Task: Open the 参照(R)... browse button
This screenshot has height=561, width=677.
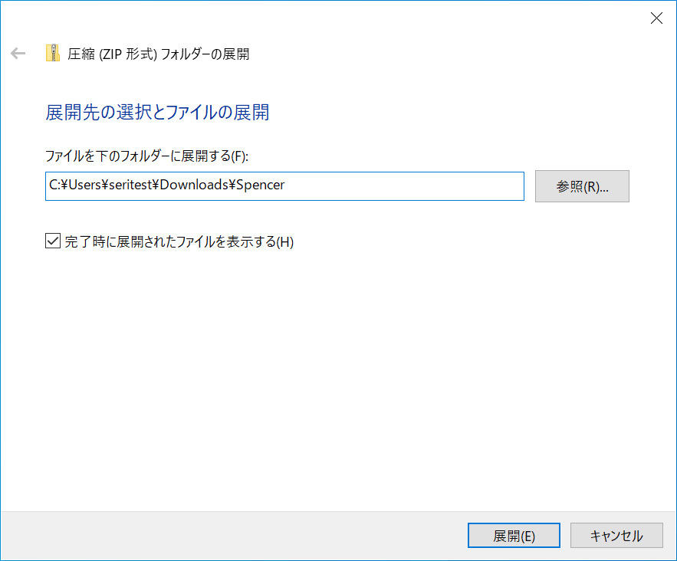Action: pos(582,186)
